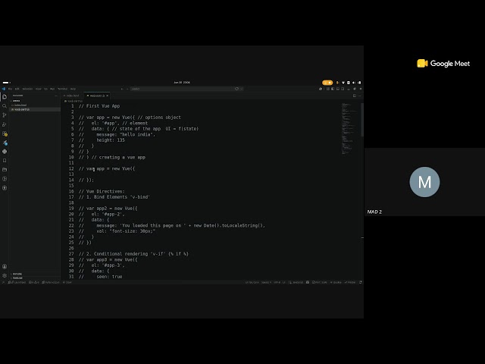Click the VS Code logo in title bar
The image size is (485, 364).
click(3, 89)
